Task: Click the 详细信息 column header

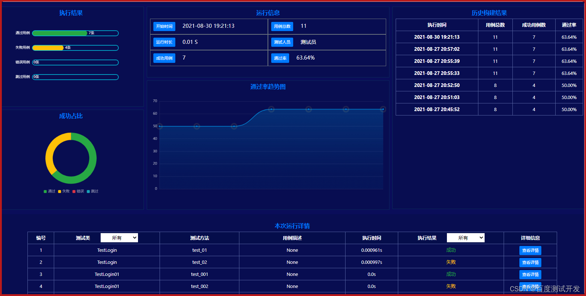Action: (530, 238)
